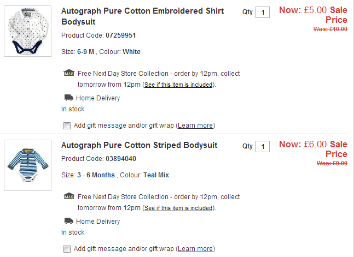354x257 pixels.
Task: Click M&S store collection icon for Striped Bodysuit
Action: (x=69, y=196)
